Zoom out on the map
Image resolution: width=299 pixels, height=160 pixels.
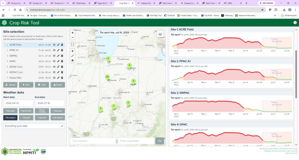(72, 38)
